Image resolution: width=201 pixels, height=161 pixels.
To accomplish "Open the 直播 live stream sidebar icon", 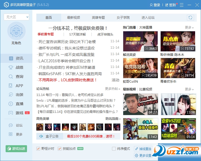I will point(11,104).
